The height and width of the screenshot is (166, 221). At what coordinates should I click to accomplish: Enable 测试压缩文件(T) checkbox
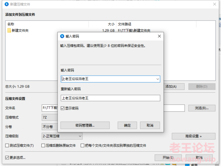tap(7, 145)
